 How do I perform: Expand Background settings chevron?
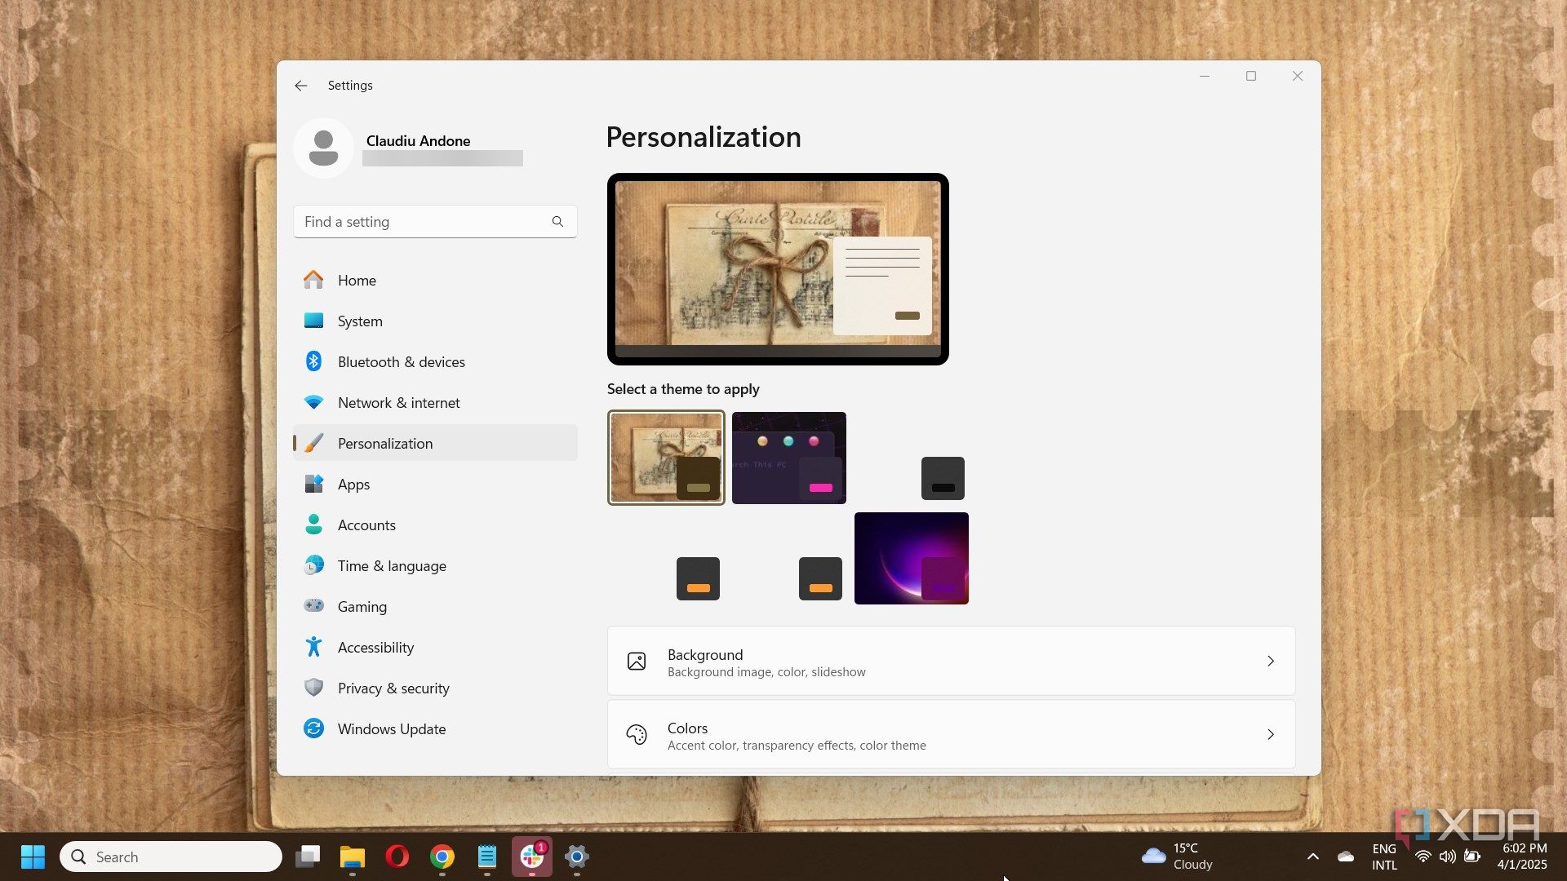(x=1270, y=661)
